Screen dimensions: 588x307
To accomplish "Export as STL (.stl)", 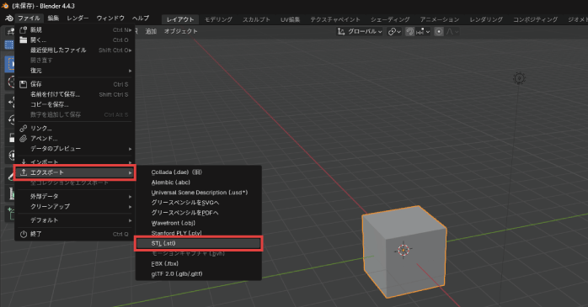I will pos(198,243).
